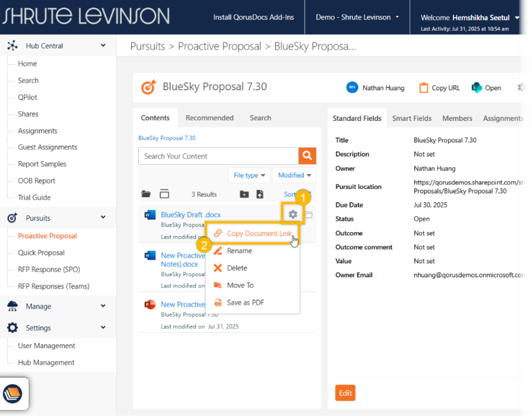Select Copy Document Link from context menu
532x416 pixels.
[x=259, y=234]
